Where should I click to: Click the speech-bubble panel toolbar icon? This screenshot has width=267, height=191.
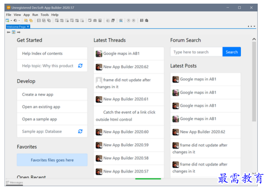click(90, 21)
